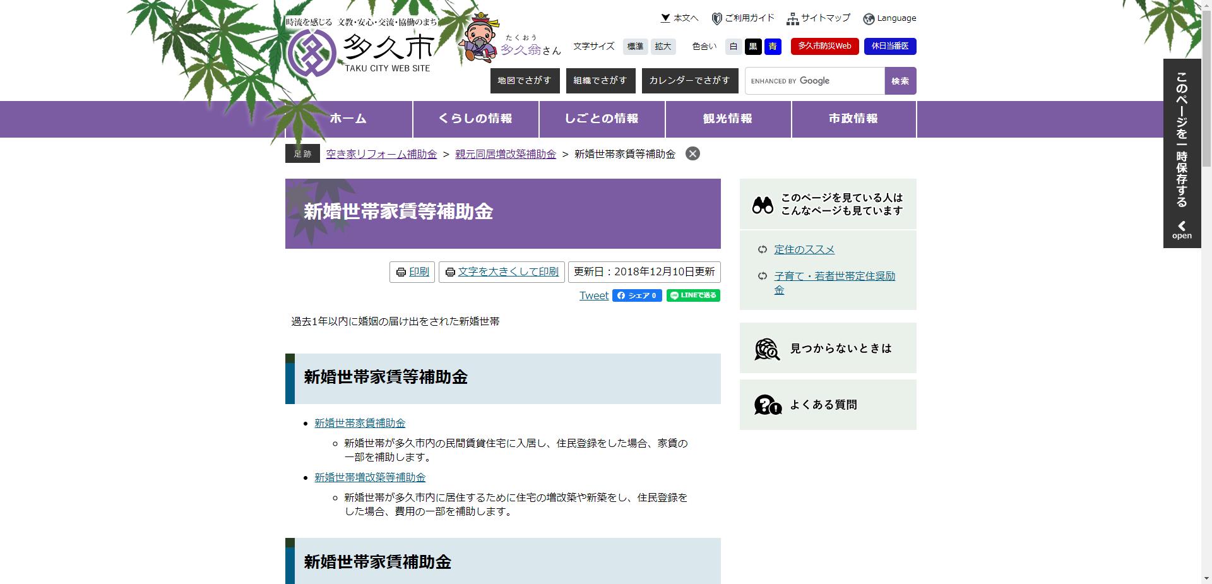Open the 多久市防災Web page
Screen dimensions: 1212x584
coord(825,46)
